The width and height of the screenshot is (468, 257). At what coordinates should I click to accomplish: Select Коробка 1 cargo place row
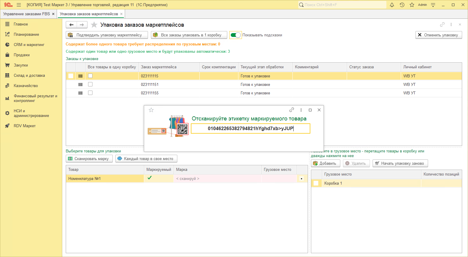coord(333,183)
